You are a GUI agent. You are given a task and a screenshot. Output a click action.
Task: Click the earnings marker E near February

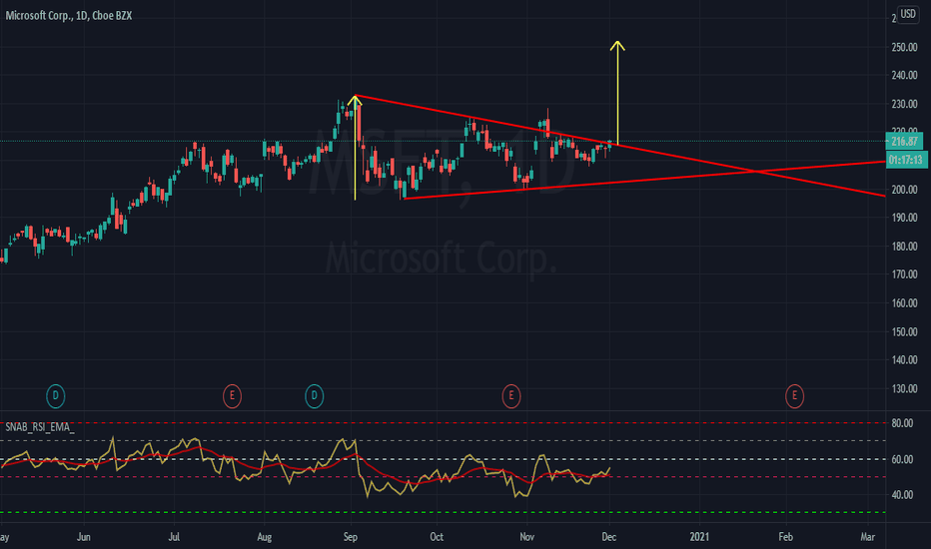pos(794,396)
